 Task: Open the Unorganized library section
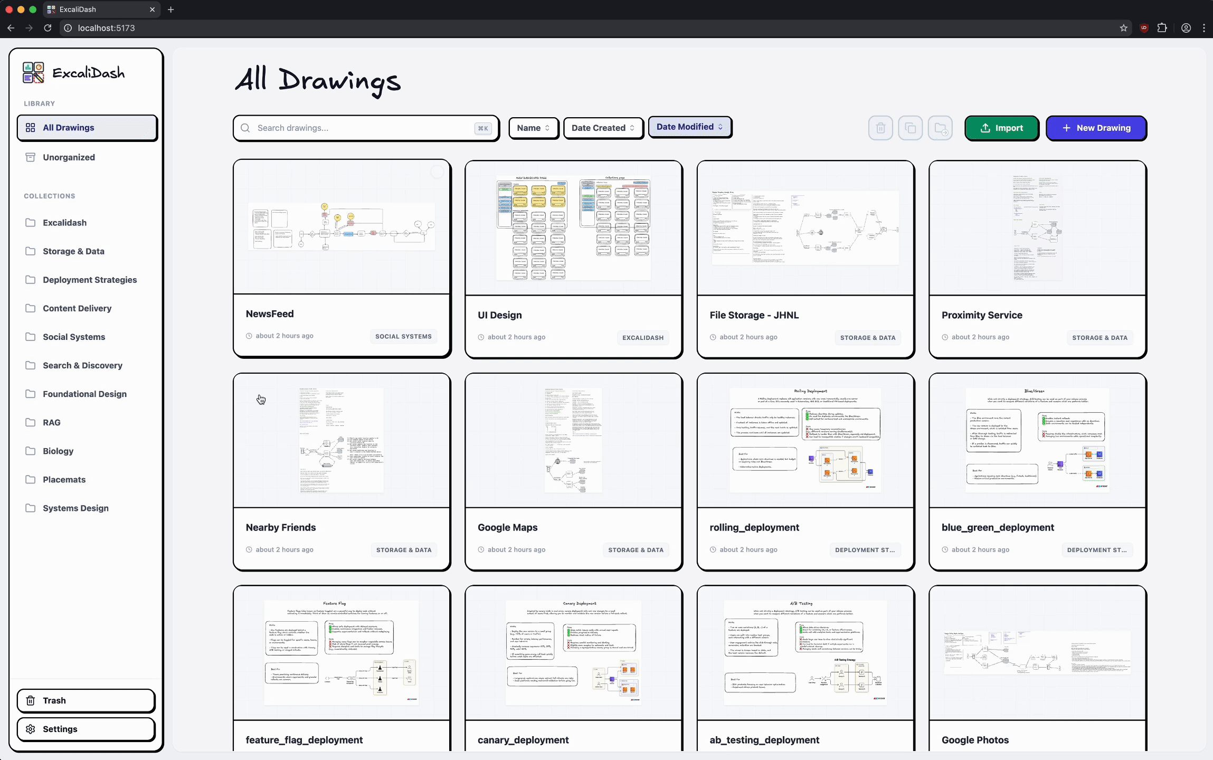tap(69, 157)
